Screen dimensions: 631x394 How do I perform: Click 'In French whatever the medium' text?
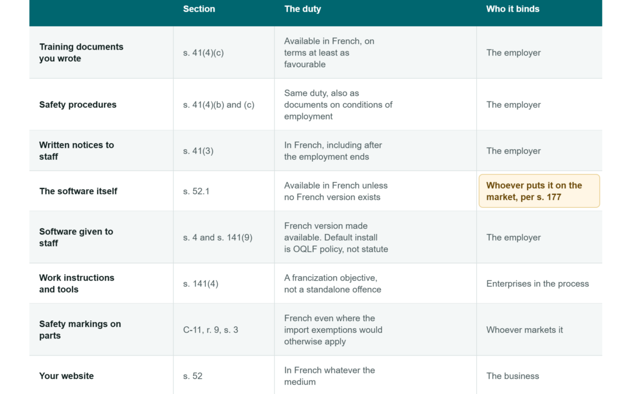[x=329, y=376]
